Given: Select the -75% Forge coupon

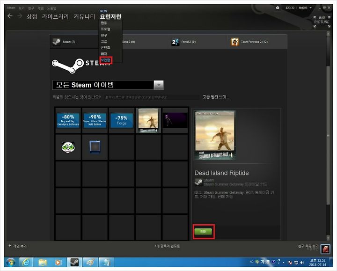Looking at the screenshot, I should point(121,120).
